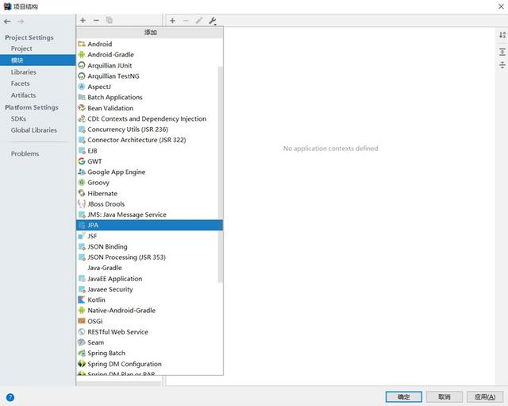
Task: Select Kotlin from the add popup
Action: point(96,300)
